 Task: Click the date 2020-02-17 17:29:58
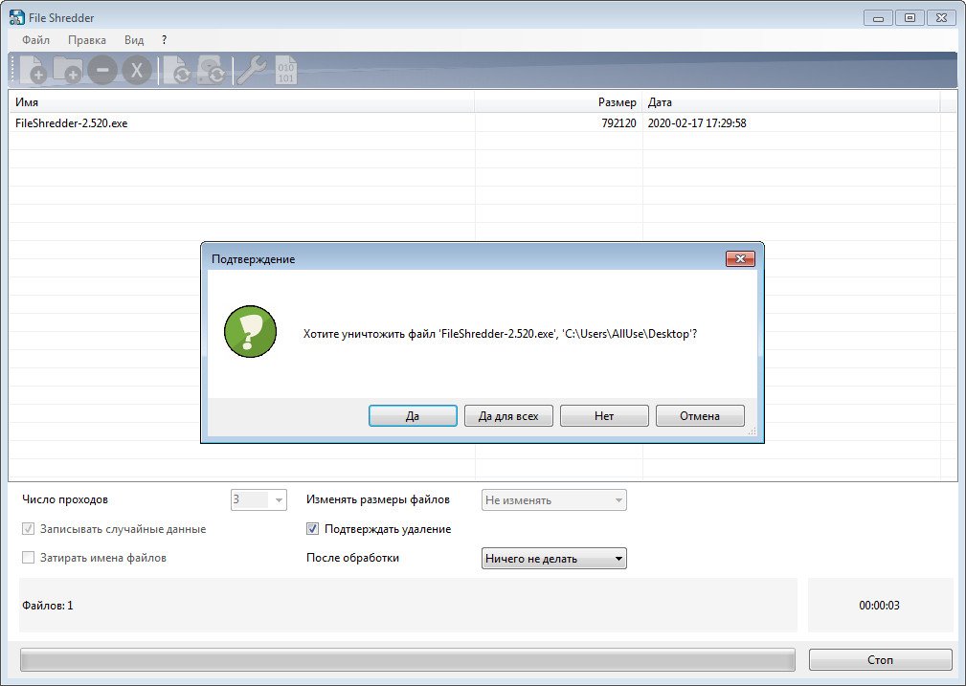(x=697, y=123)
